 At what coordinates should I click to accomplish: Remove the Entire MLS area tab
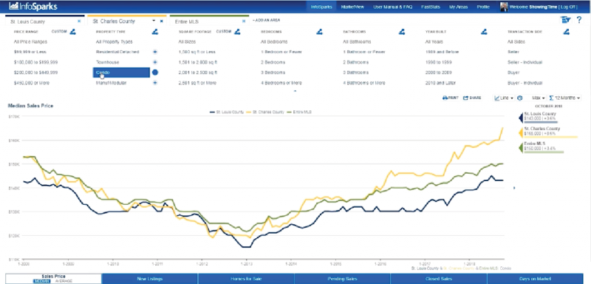pyautogui.click(x=244, y=21)
